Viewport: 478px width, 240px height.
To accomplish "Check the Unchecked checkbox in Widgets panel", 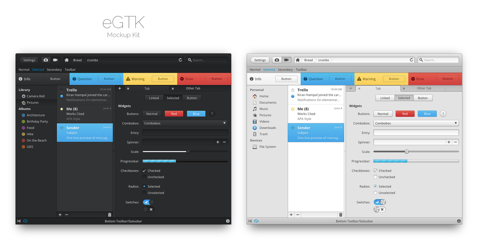I will [x=144, y=177].
